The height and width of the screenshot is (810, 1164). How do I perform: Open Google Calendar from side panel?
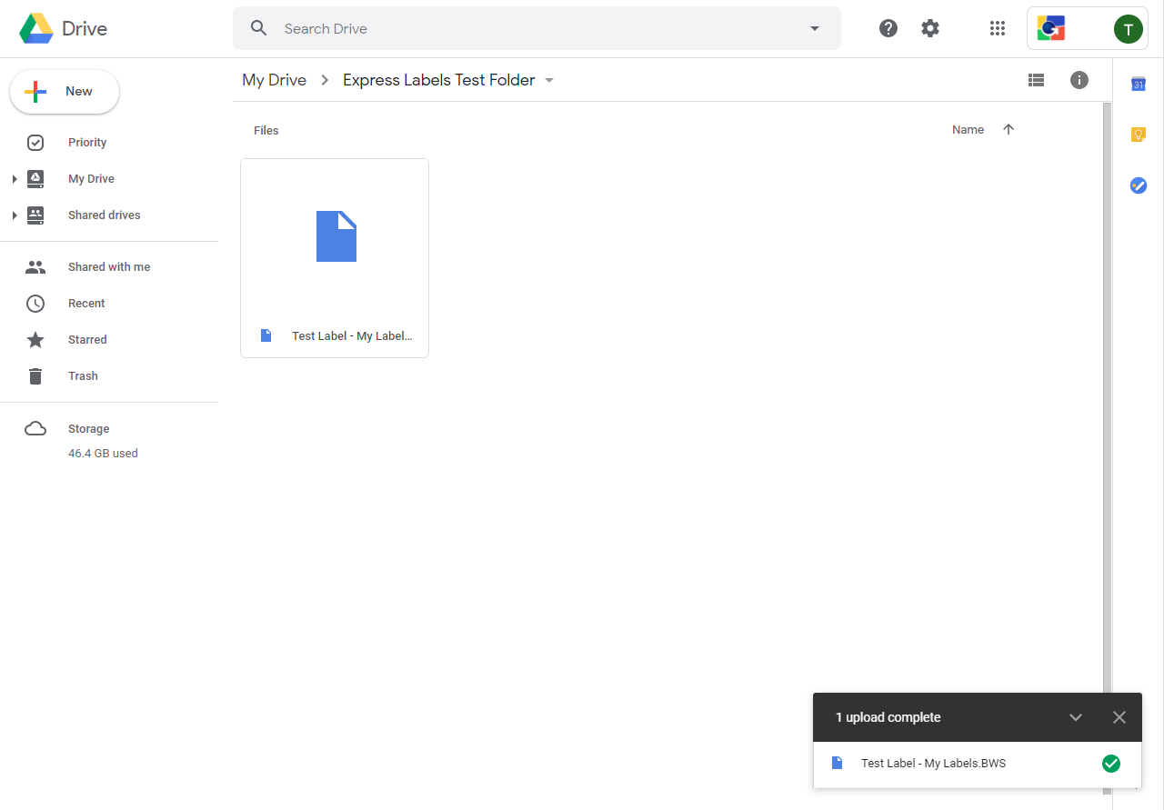point(1138,85)
